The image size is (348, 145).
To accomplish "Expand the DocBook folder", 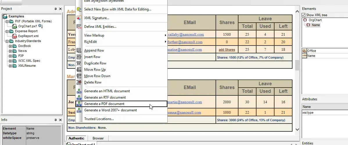I will [x=10, y=46].
